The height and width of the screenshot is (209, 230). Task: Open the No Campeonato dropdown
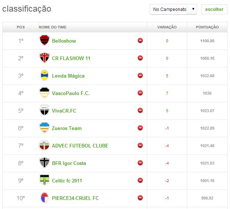(x=173, y=9)
